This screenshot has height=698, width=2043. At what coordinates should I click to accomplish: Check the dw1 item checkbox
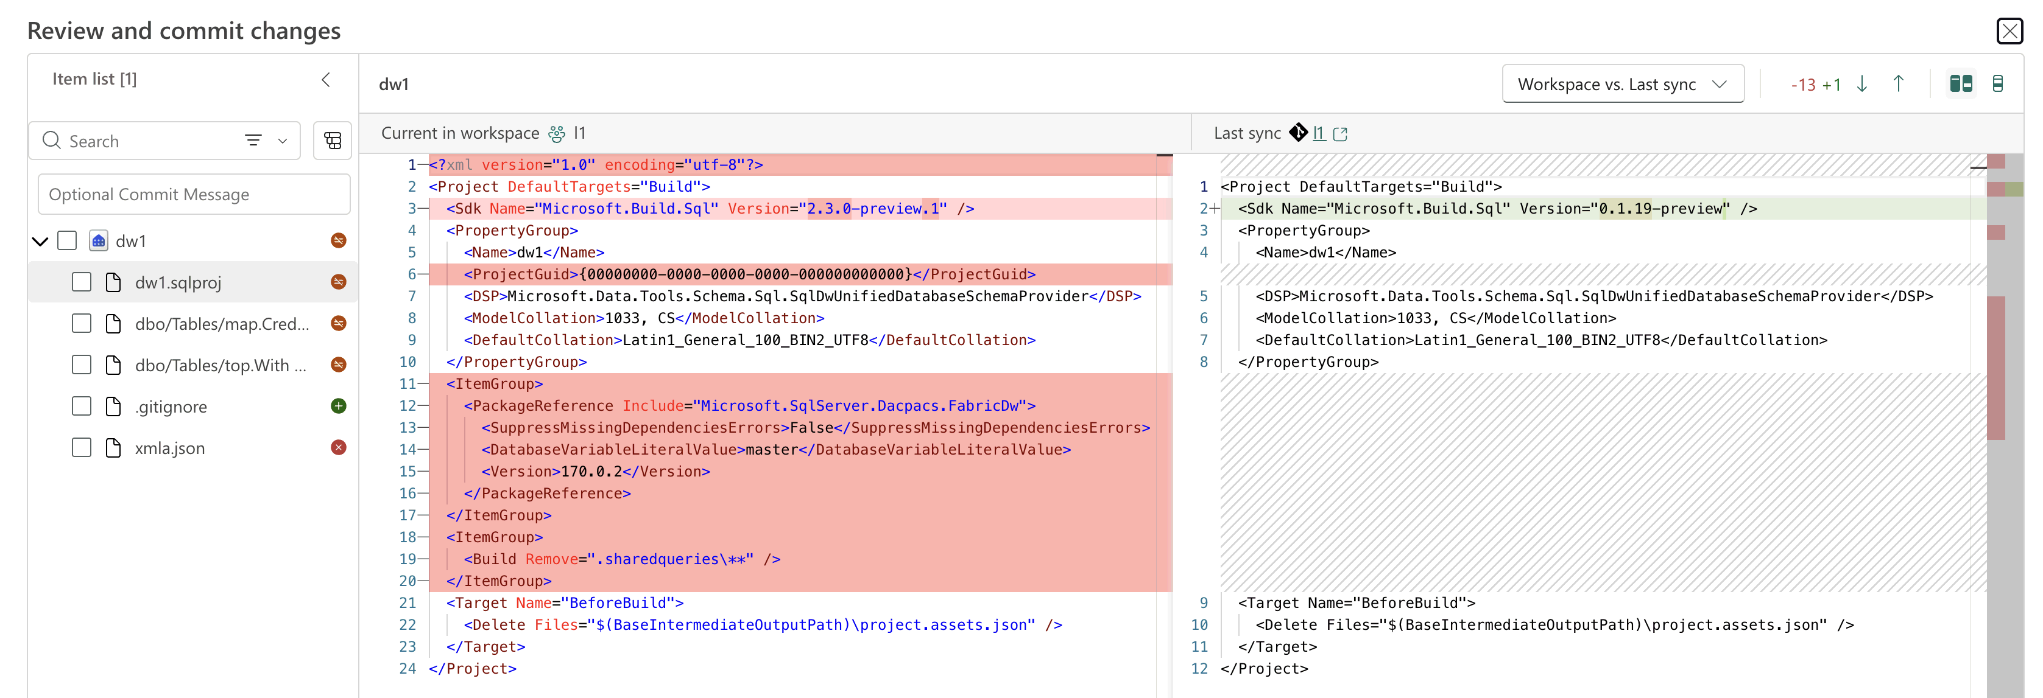(x=68, y=241)
